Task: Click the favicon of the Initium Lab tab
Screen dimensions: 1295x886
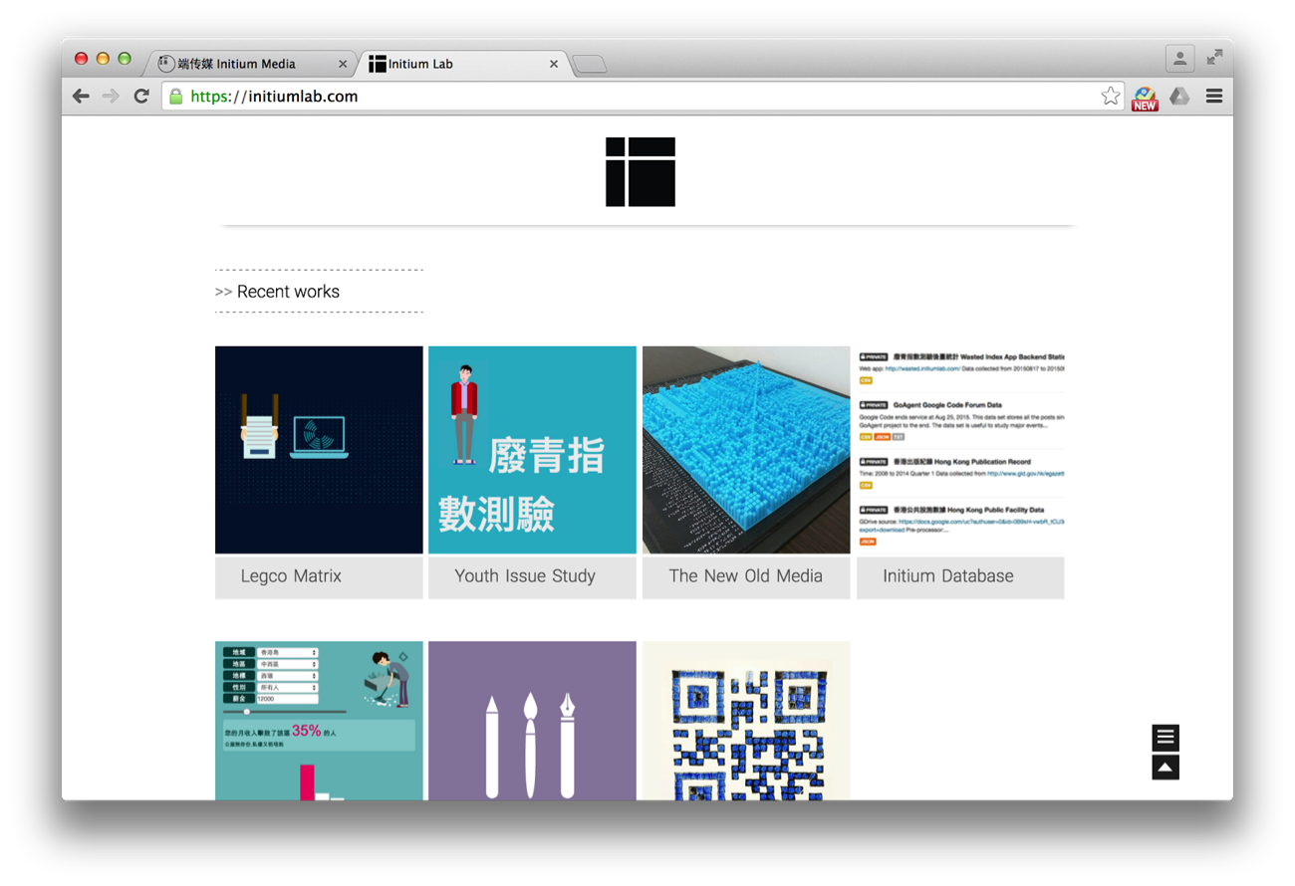Action: point(377,64)
